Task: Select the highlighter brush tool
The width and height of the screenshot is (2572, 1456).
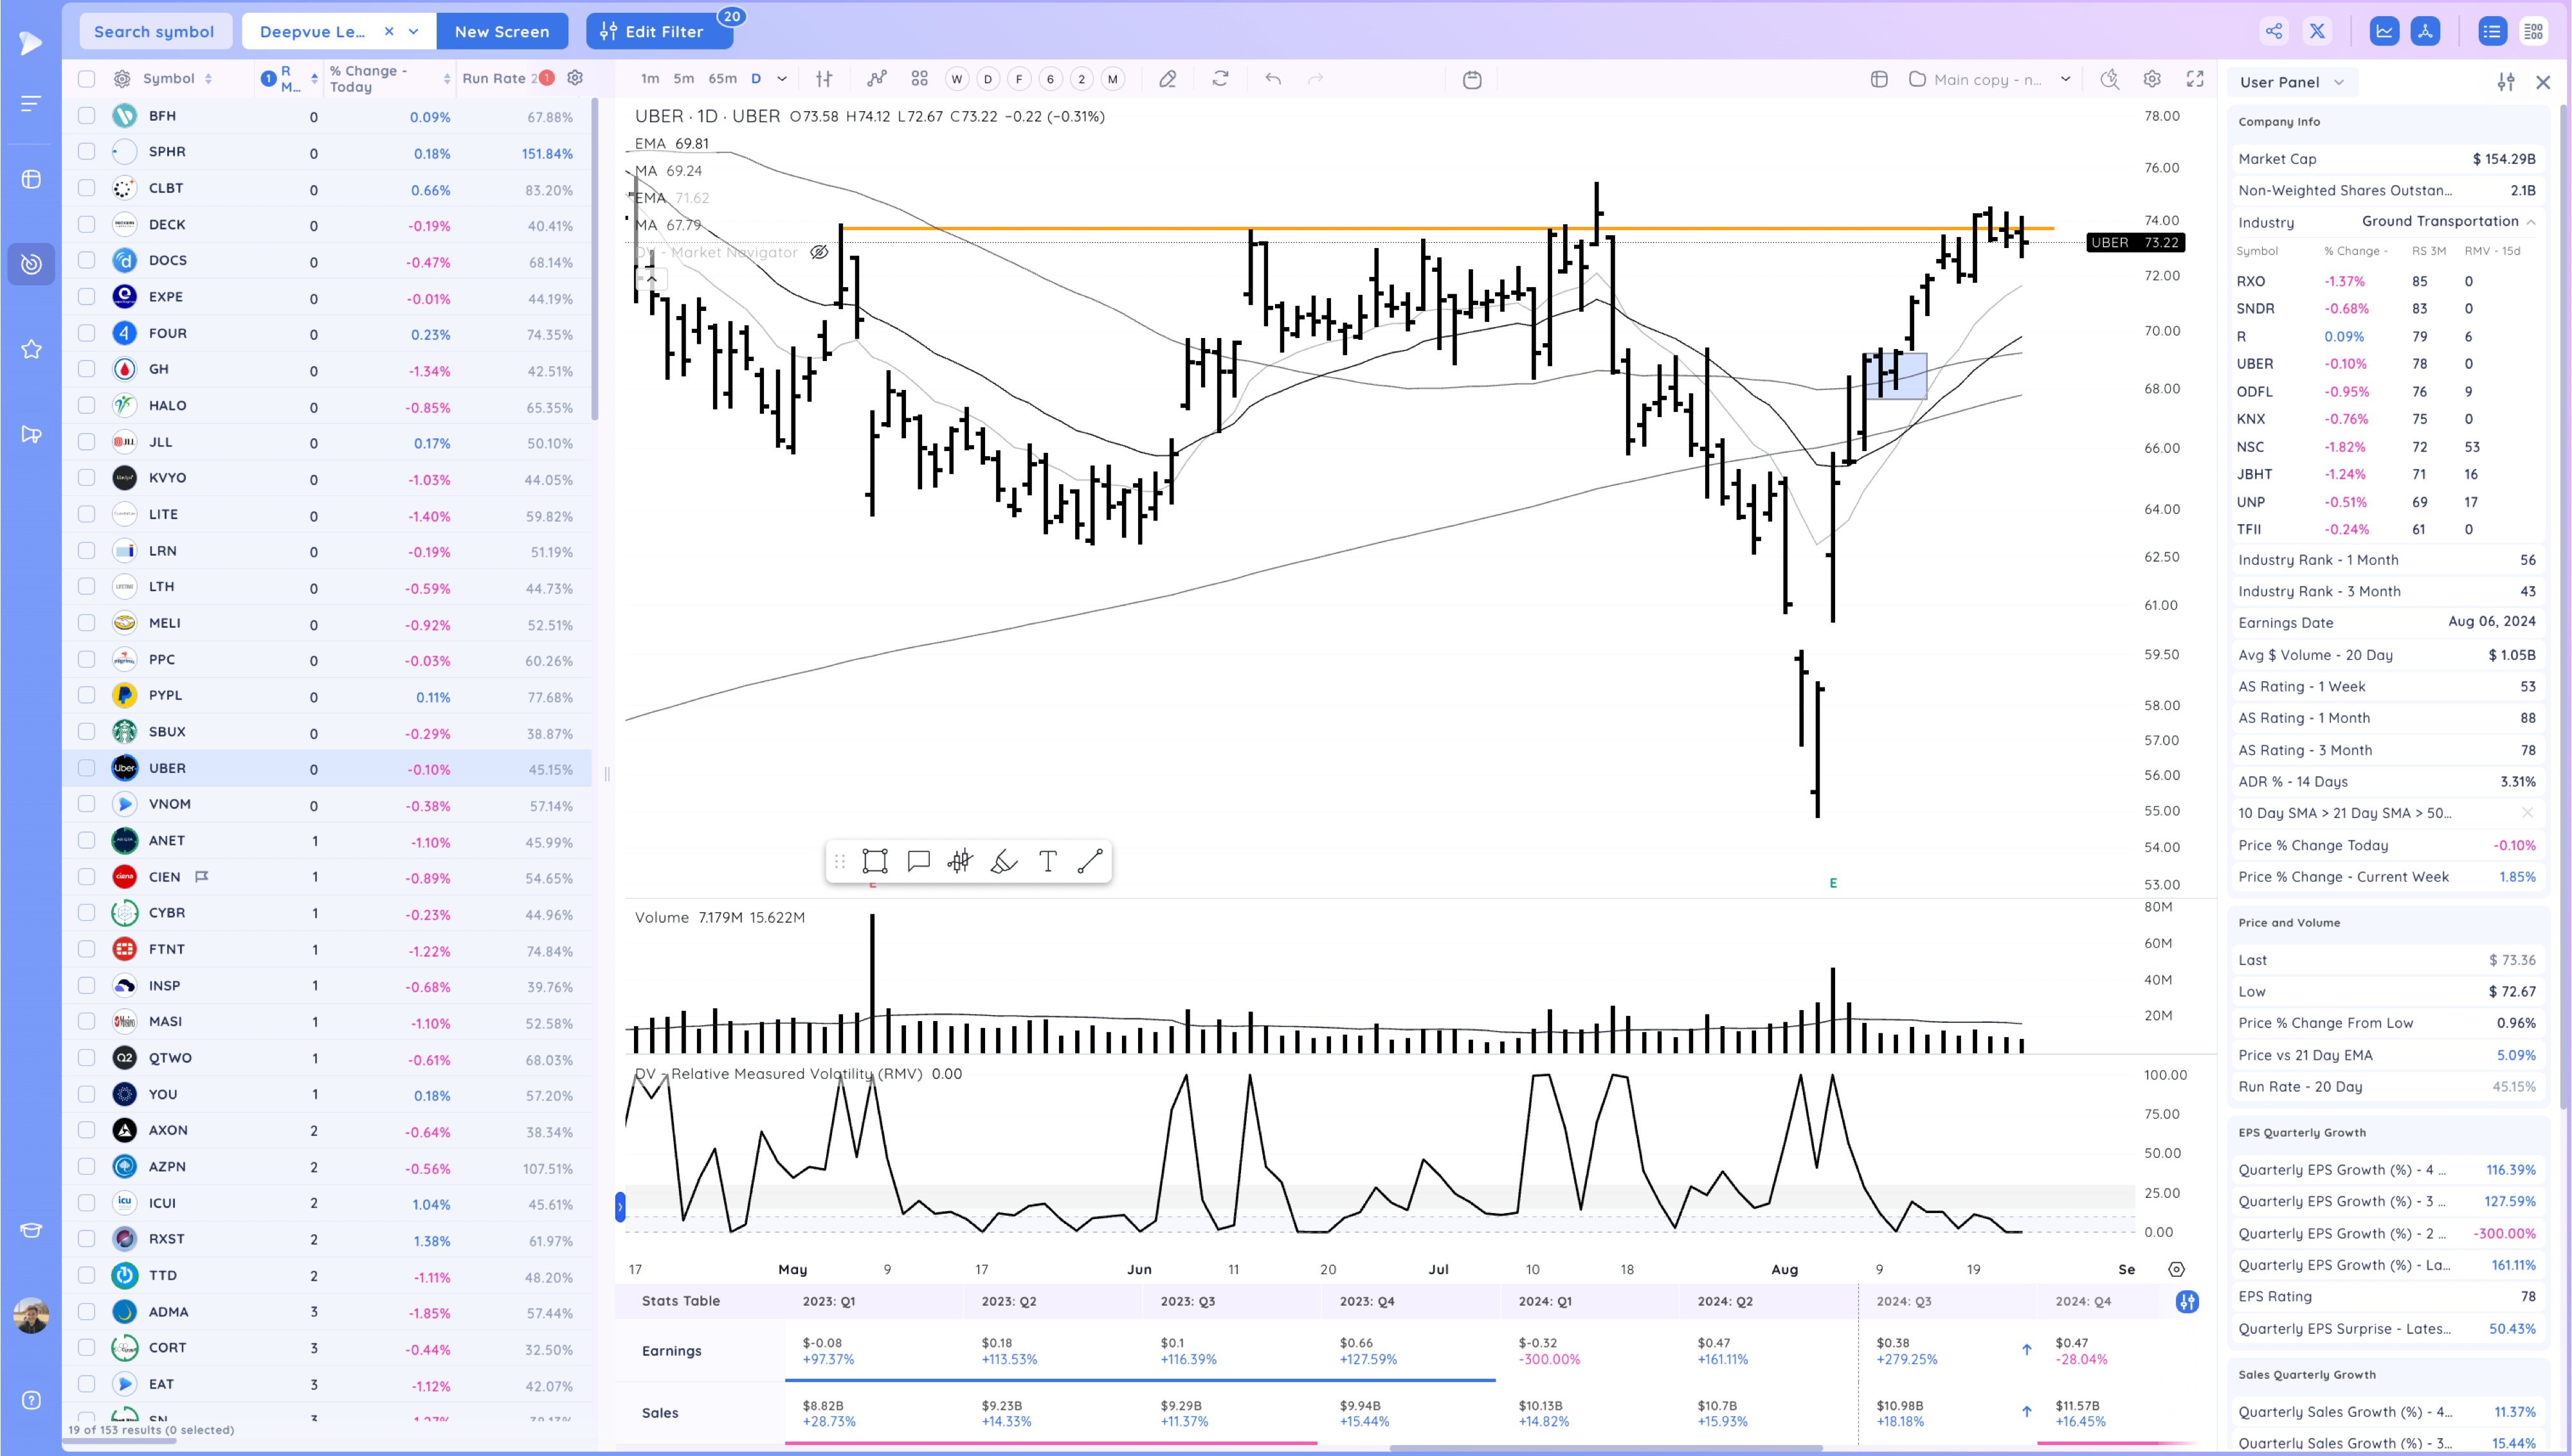Action: [x=1003, y=861]
